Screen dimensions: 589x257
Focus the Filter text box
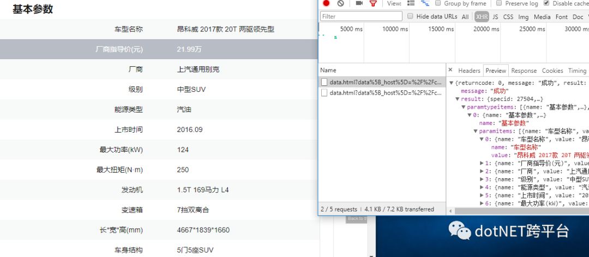coord(362,16)
